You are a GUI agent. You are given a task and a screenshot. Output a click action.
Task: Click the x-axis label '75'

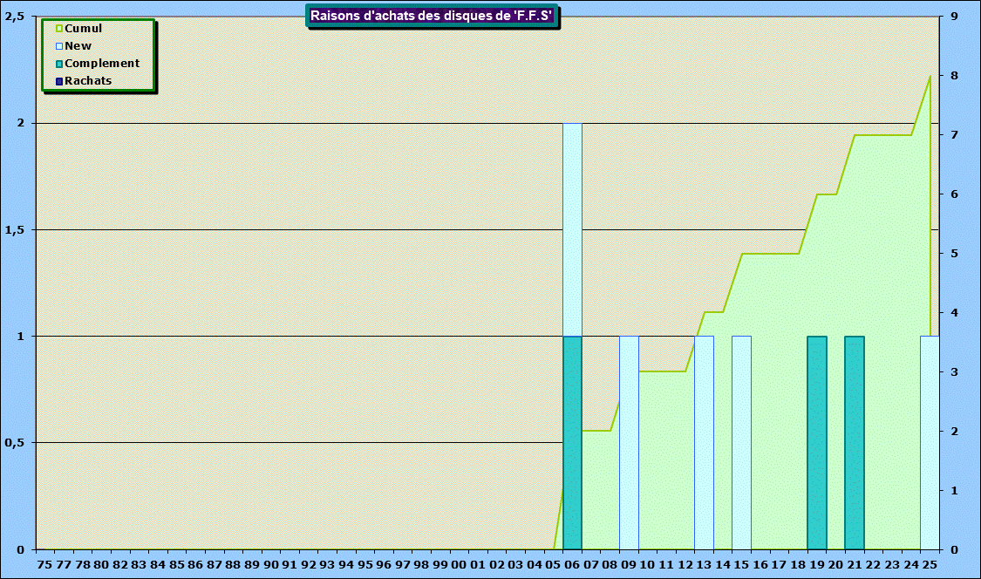click(x=45, y=564)
